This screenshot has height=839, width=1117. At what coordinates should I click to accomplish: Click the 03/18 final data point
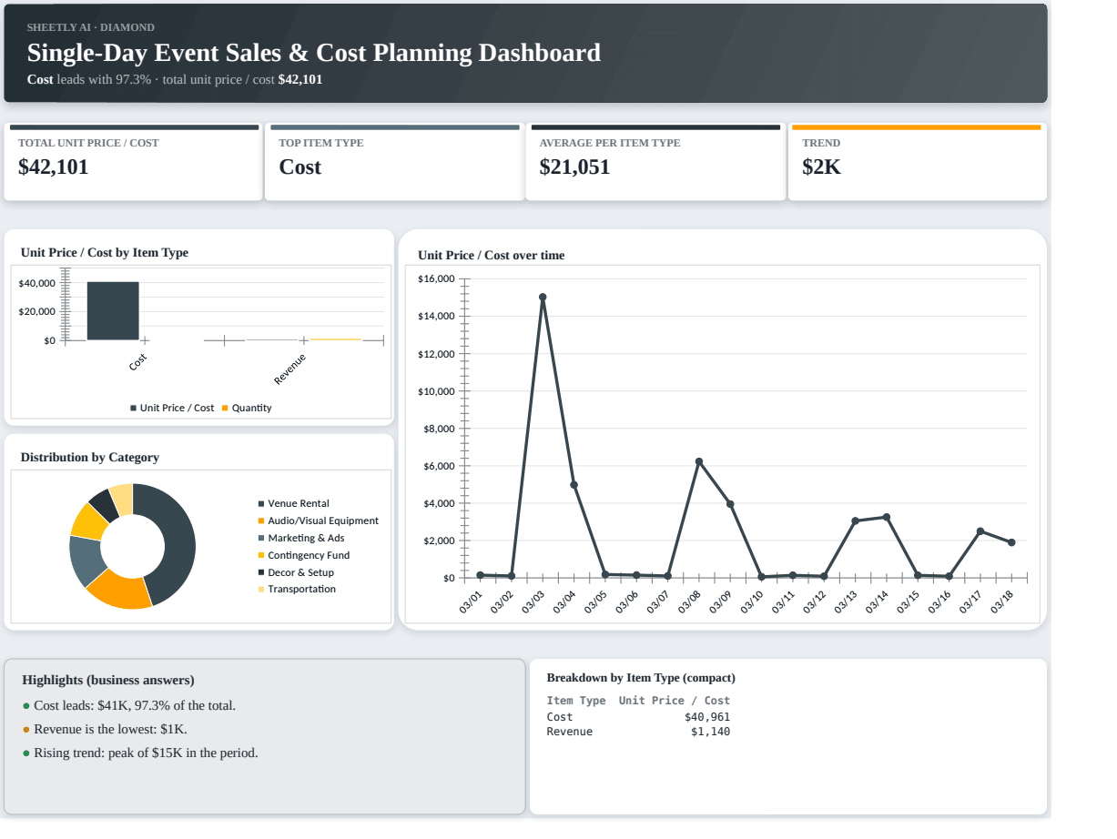[1011, 542]
